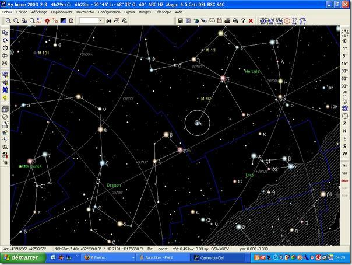Click the red target circle toolbar icon
This screenshot has height=265, width=352.
287,21
